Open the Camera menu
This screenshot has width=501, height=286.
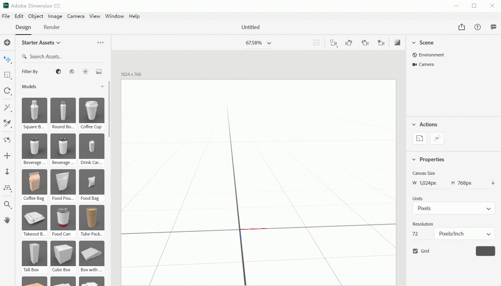75,16
